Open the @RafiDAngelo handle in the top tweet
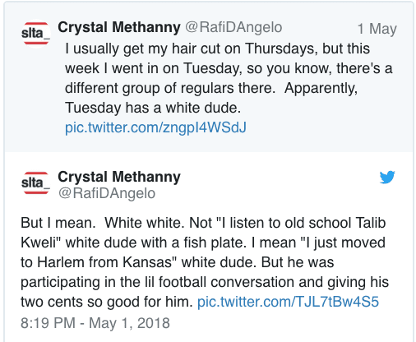 233,27
